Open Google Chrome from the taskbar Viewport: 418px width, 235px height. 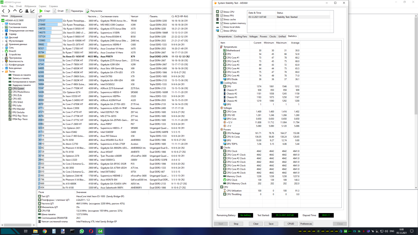pos(45,231)
